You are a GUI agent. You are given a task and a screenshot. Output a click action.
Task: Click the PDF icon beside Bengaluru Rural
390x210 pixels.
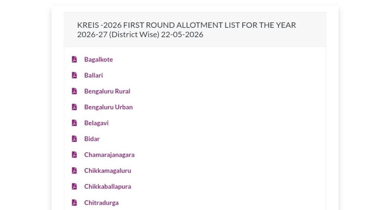click(x=74, y=91)
